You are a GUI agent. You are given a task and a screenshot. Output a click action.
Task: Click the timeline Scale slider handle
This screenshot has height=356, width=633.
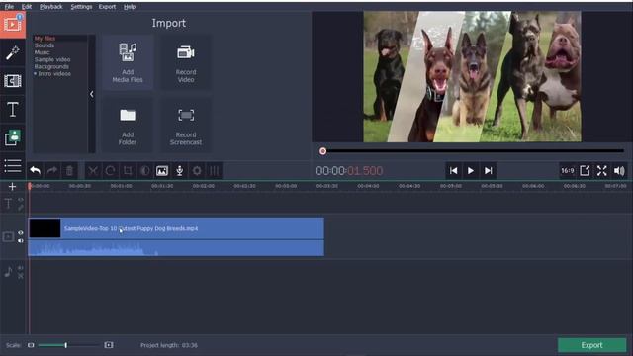pos(66,345)
